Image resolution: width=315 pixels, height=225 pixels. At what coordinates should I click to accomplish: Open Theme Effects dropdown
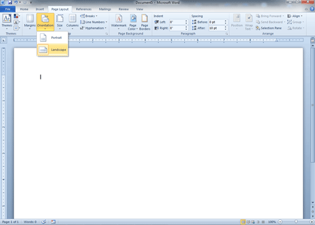click(x=17, y=28)
